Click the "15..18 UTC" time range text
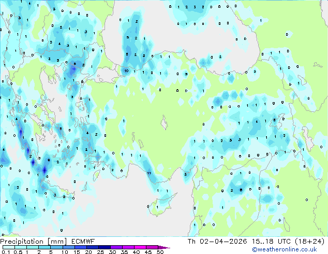The height and width of the screenshot is (254, 328). [x=272, y=242]
